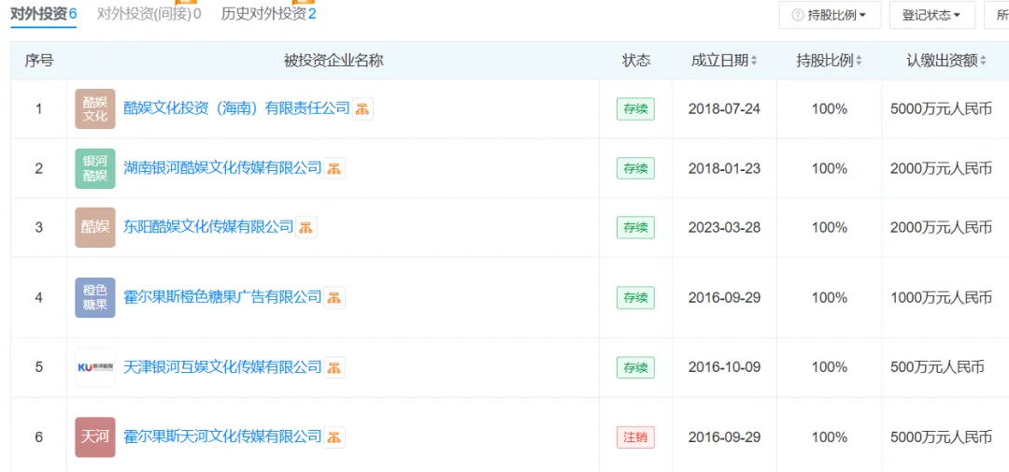
Task: Switch to 历史对外投资 tab
Action: tap(268, 14)
